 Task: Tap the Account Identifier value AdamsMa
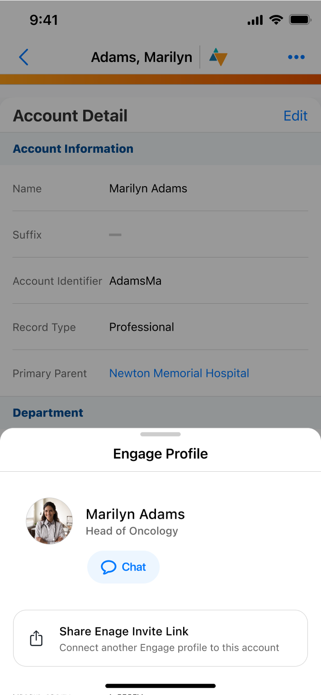pyautogui.click(x=135, y=281)
